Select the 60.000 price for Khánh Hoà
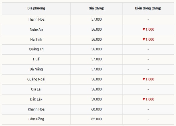This screenshot has width=176, height=126. click(96, 109)
